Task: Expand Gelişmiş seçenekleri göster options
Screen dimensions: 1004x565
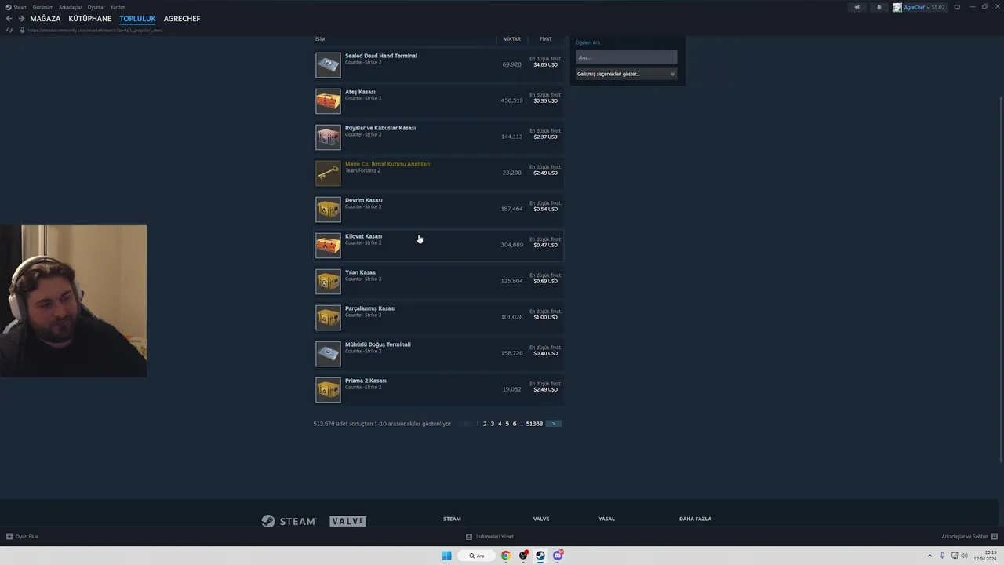Action: pos(626,74)
